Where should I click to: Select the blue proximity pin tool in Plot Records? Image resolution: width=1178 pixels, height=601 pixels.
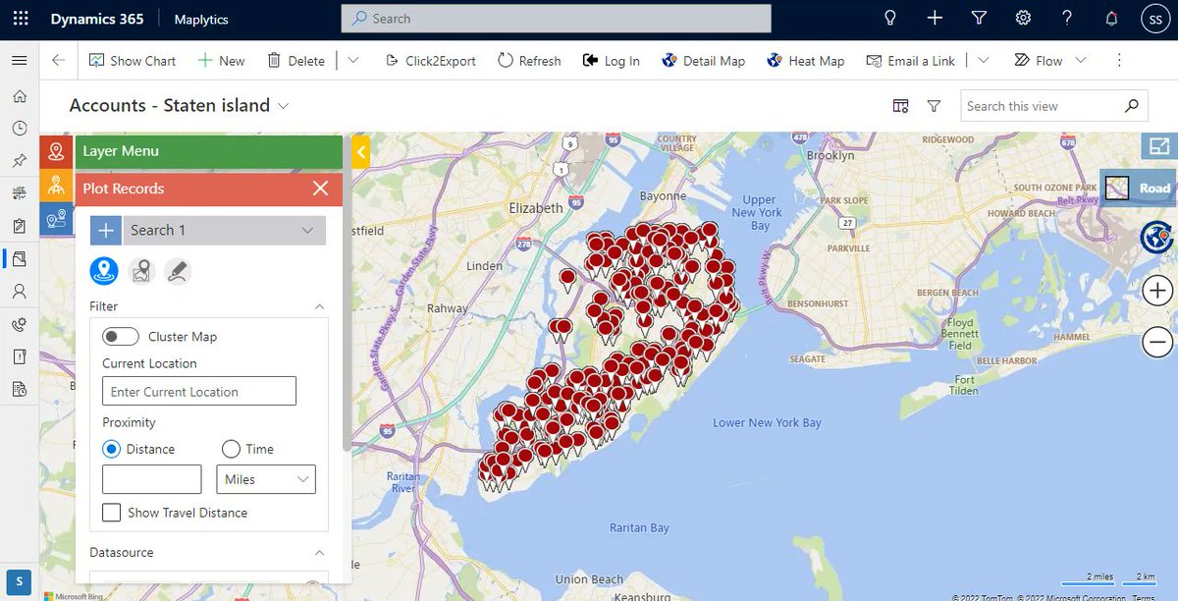point(104,271)
